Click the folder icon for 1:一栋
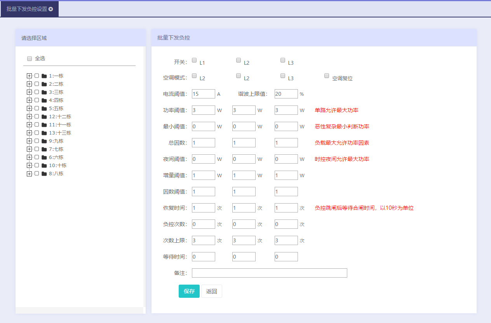 point(44,76)
